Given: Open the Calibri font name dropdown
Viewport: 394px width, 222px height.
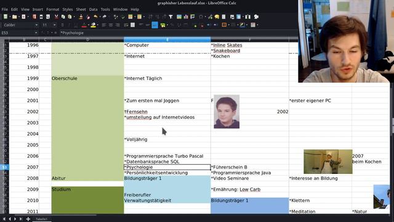Looking at the screenshot, I should pos(36,25).
